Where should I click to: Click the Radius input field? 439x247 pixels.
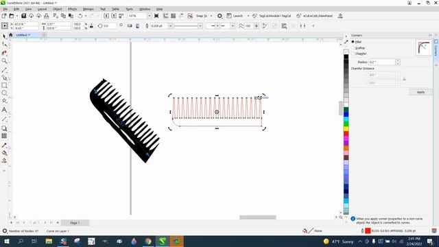coord(382,62)
